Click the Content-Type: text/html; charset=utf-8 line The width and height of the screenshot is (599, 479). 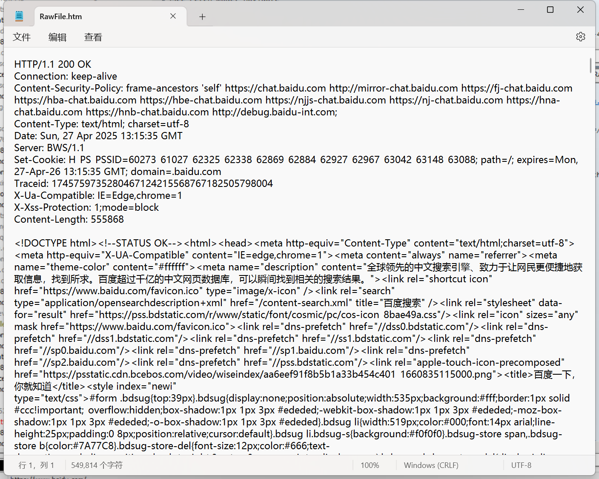click(x=102, y=124)
